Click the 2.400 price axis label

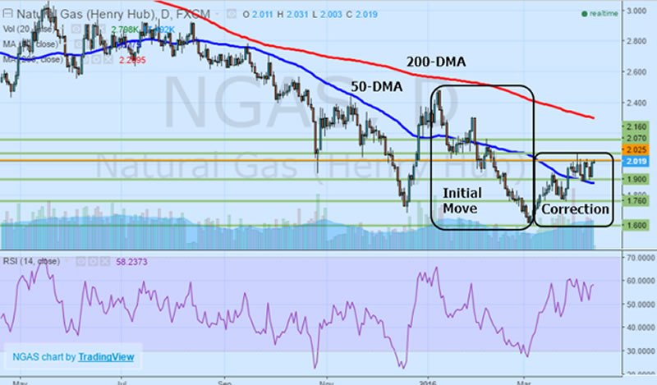tap(636, 103)
